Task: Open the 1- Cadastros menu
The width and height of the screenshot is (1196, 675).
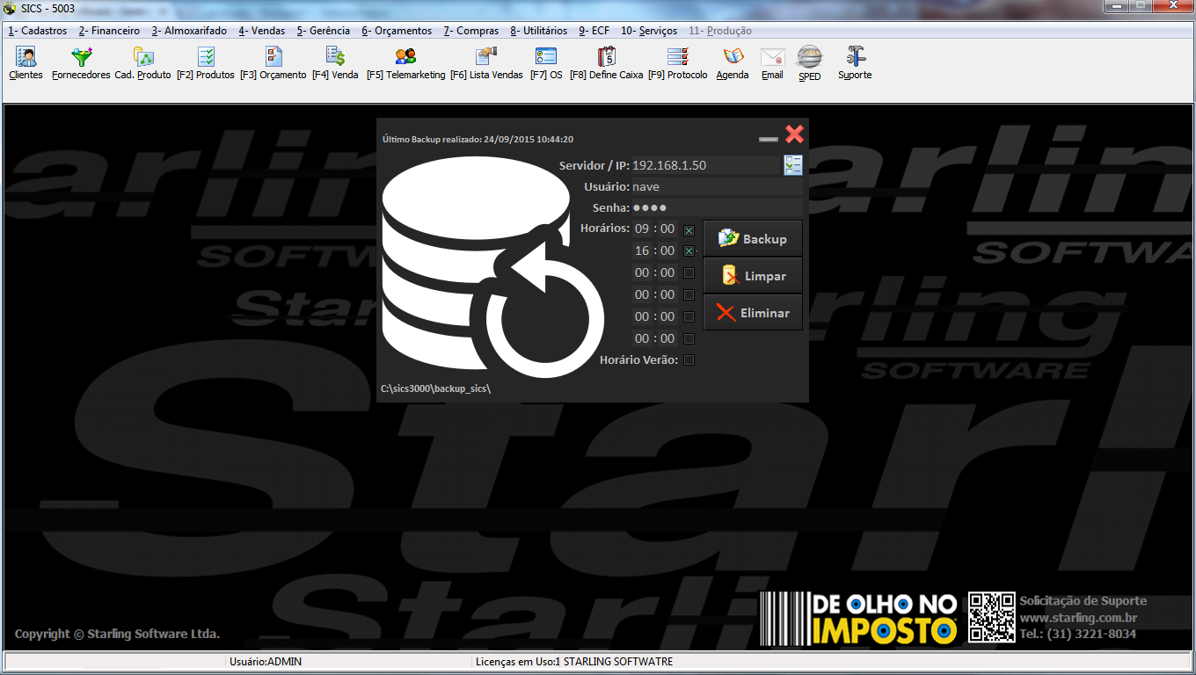Action: [38, 31]
